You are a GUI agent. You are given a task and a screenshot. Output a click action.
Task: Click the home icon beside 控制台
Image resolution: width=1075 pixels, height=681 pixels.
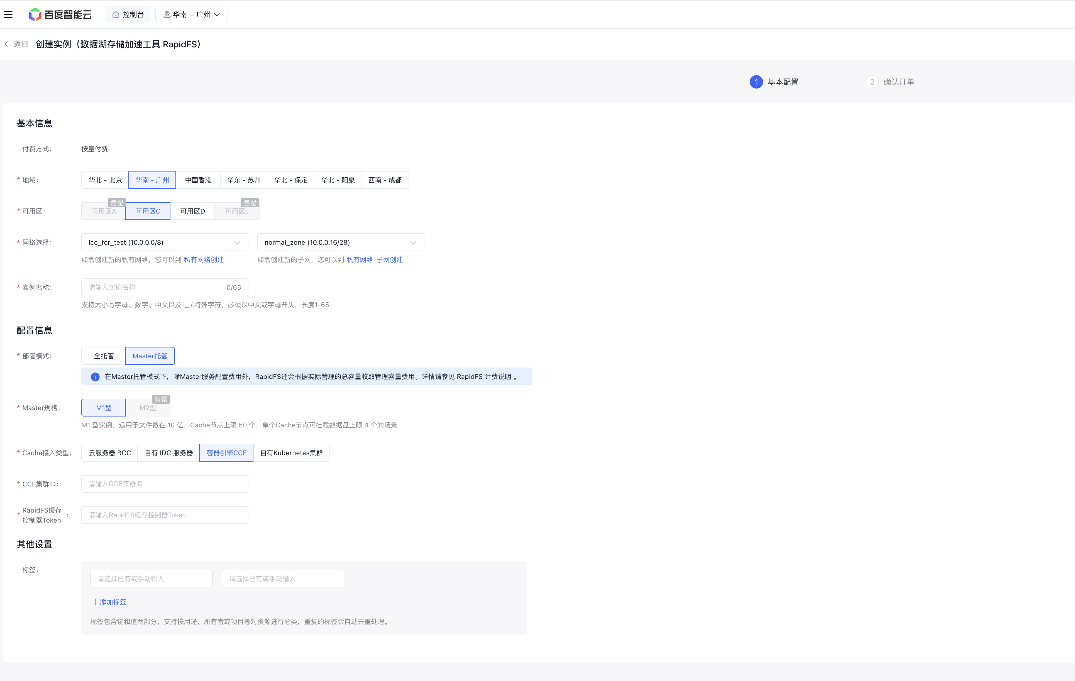tap(116, 15)
